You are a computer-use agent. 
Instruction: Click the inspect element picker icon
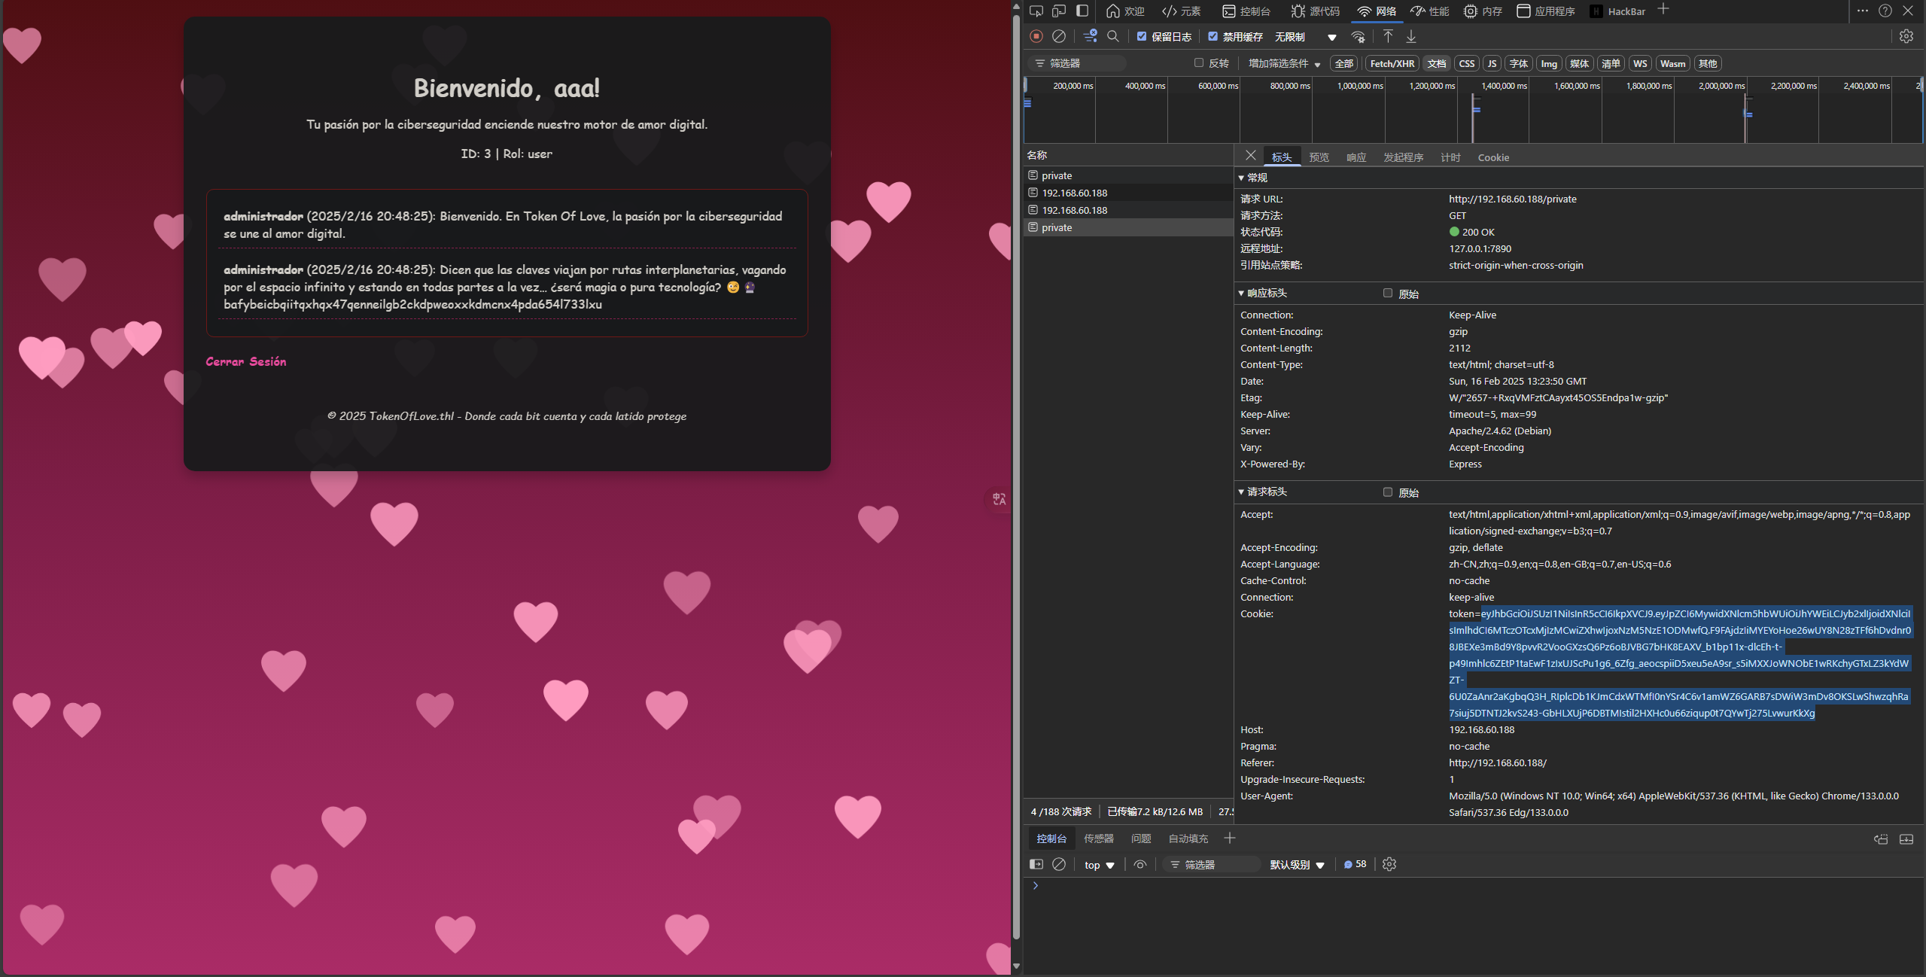[1036, 11]
